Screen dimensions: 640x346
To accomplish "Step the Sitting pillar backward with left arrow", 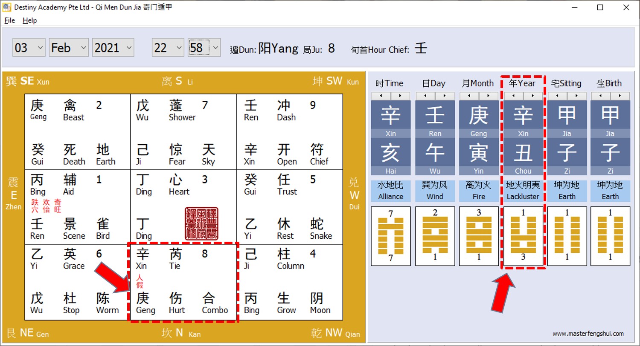I will [557, 96].
